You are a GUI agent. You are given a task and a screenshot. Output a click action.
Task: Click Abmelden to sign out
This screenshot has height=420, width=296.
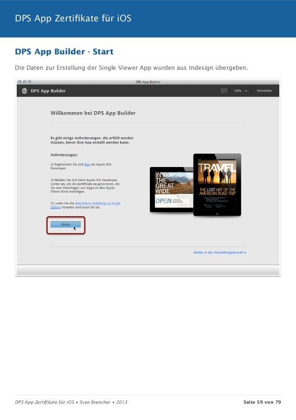click(x=264, y=91)
